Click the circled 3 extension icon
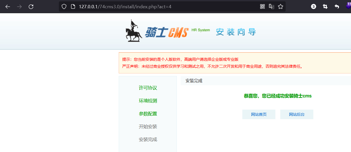This screenshot has width=351, height=152. 313,6
